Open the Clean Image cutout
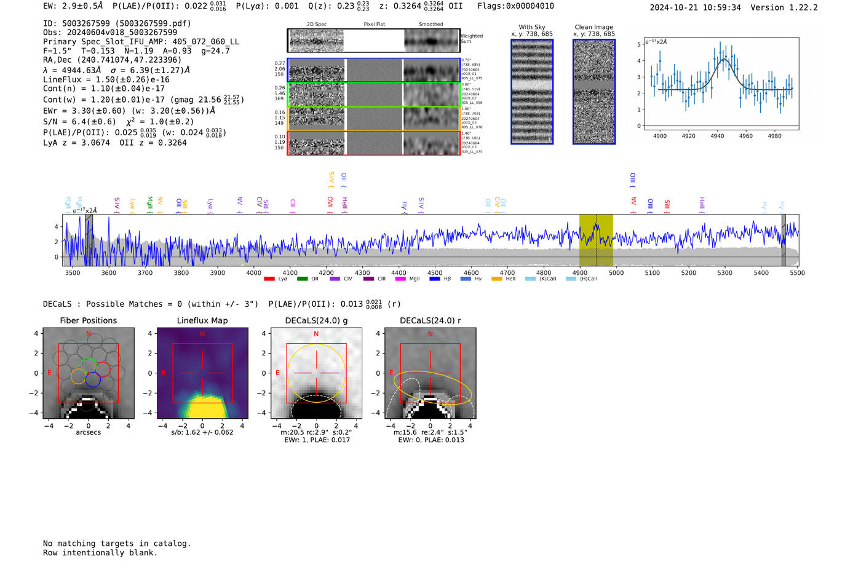 pos(594,92)
